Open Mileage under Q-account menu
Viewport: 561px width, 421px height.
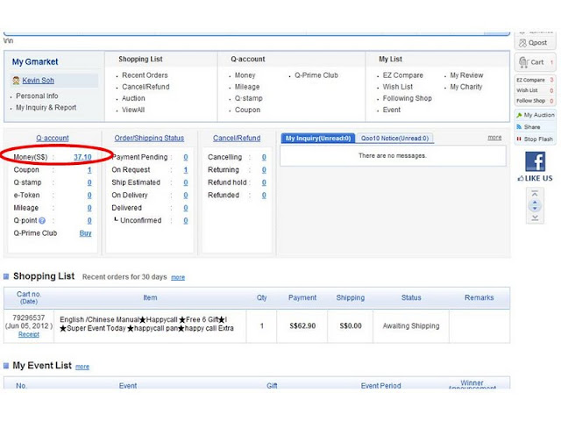(247, 87)
